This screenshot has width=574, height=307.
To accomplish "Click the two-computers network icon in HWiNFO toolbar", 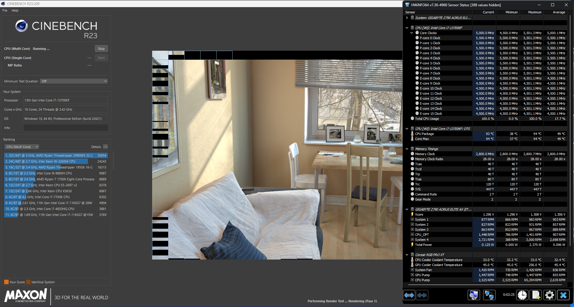I will (x=489, y=295).
